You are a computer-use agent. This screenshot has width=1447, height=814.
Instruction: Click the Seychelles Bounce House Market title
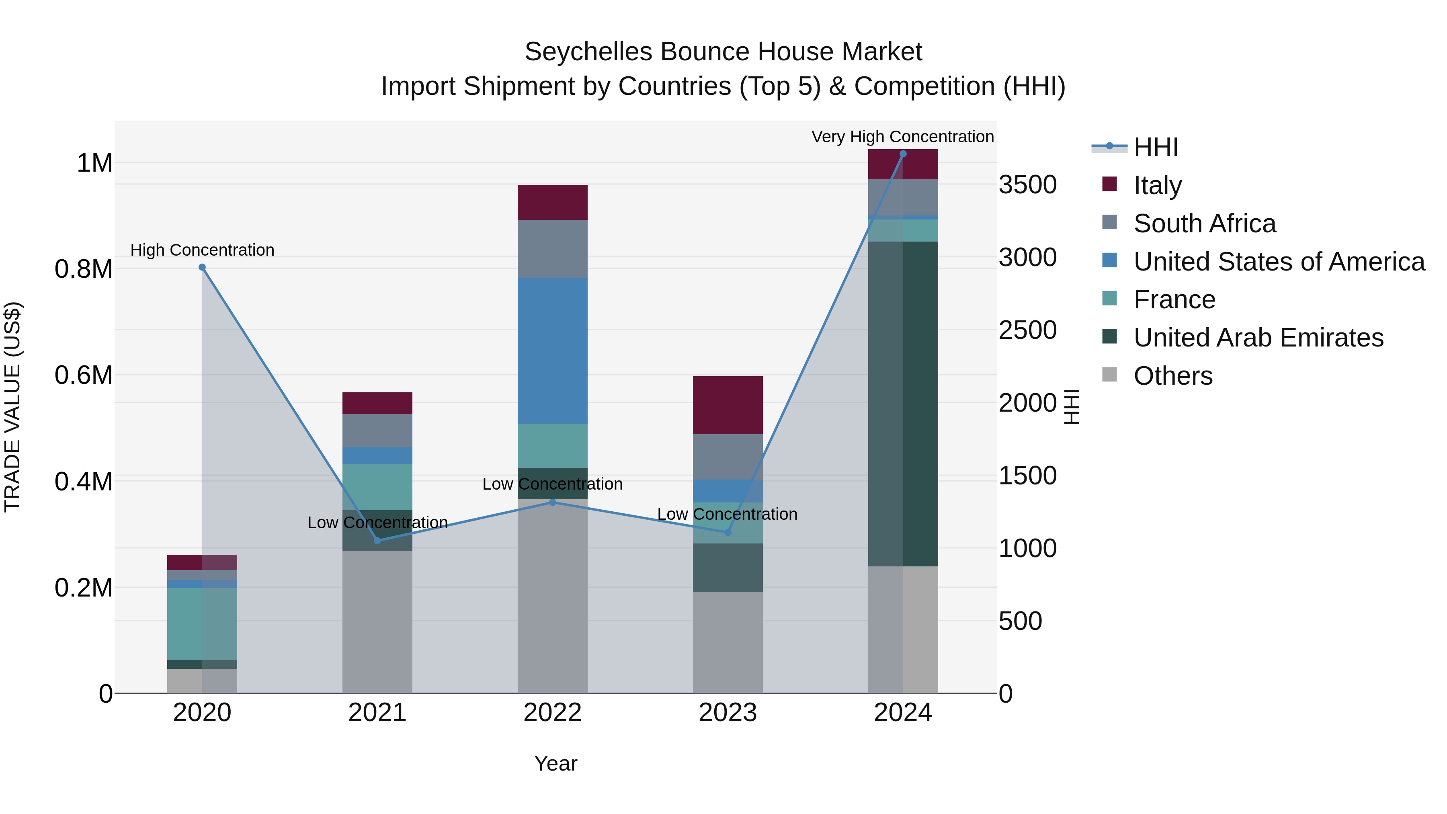pyautogui.click(x=723, y=52)
